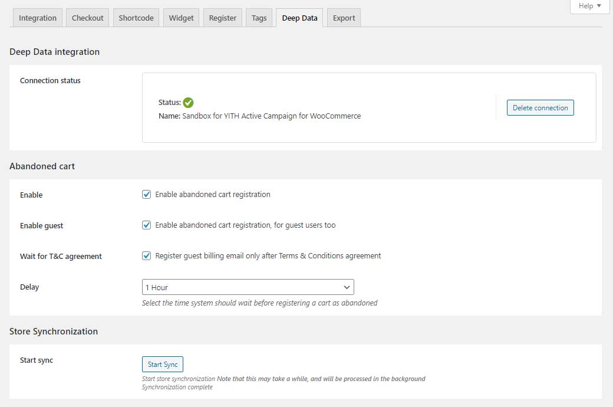Click the Sandbox for YITH connection name text
Viewport: 613px width, 407px height.
[x=271, y=116]
